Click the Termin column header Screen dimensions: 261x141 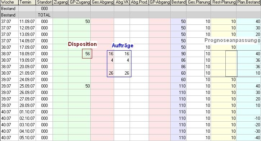pos(27,2)
